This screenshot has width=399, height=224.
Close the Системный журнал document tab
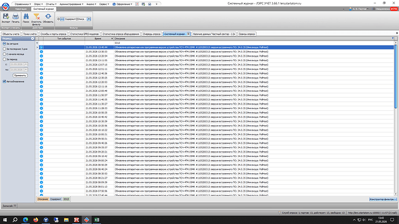coord(189,34)
